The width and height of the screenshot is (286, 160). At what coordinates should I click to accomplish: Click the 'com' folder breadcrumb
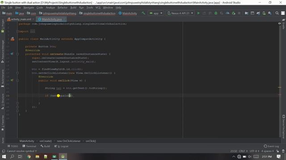click(31, 13)
